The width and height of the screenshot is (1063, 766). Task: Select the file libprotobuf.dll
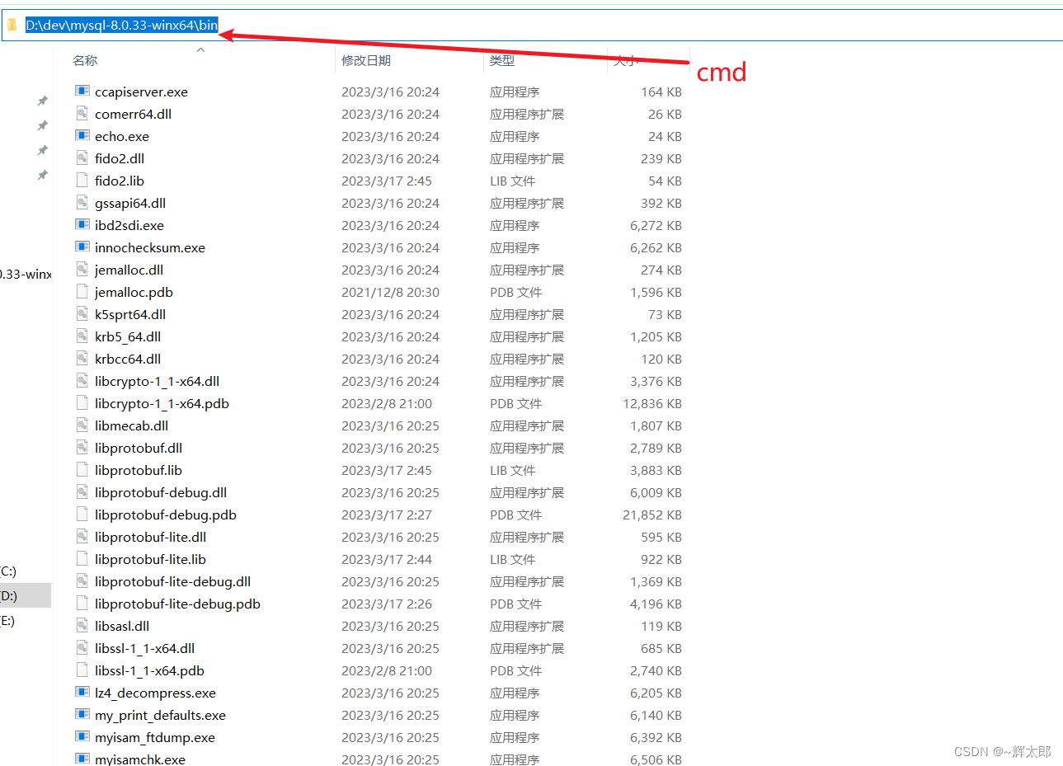coord(139,448)
